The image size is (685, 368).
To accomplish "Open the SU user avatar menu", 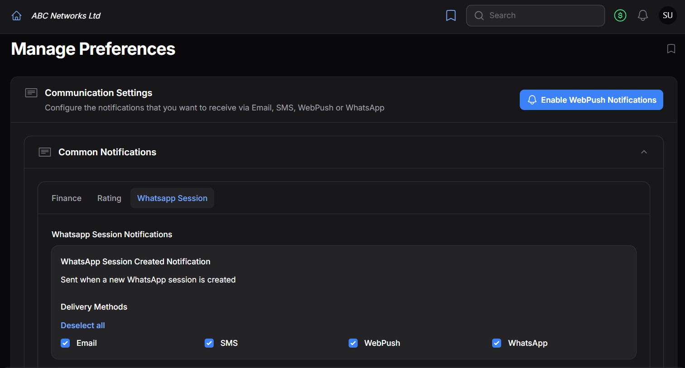I will pyautogui.click(x=668, y=15).
